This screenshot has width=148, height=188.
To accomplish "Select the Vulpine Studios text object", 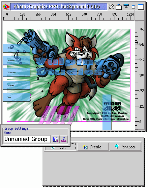I will point(69,67).
